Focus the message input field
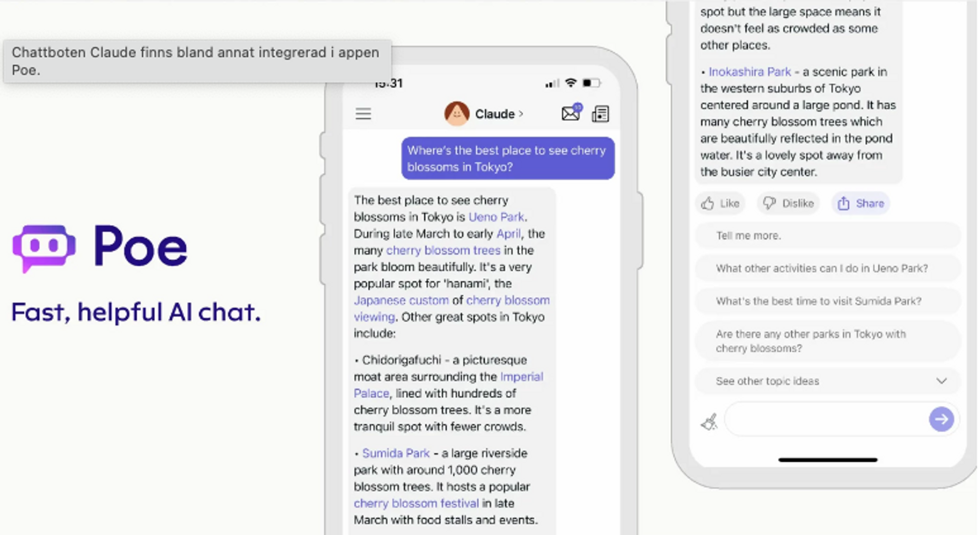This screenshot has height=535, width=978. point(826,419)
